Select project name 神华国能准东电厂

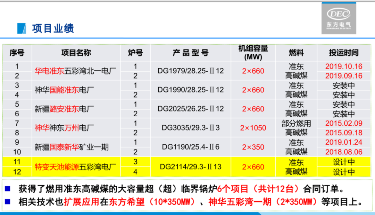click(64, 90)
